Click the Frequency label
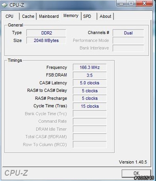The width and height of the screenshot is (156, 181). pyautogui.click(x=57, y=67)
